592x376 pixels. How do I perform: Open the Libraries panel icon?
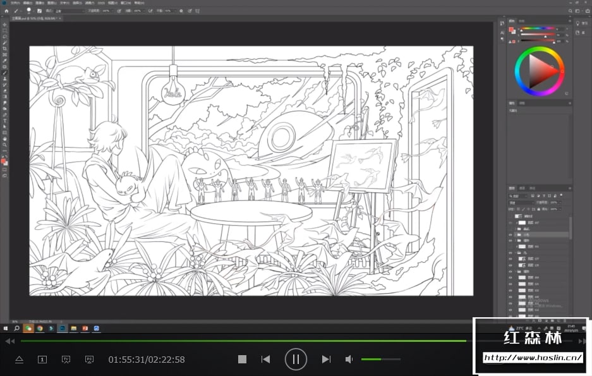(x=577, y=33)
